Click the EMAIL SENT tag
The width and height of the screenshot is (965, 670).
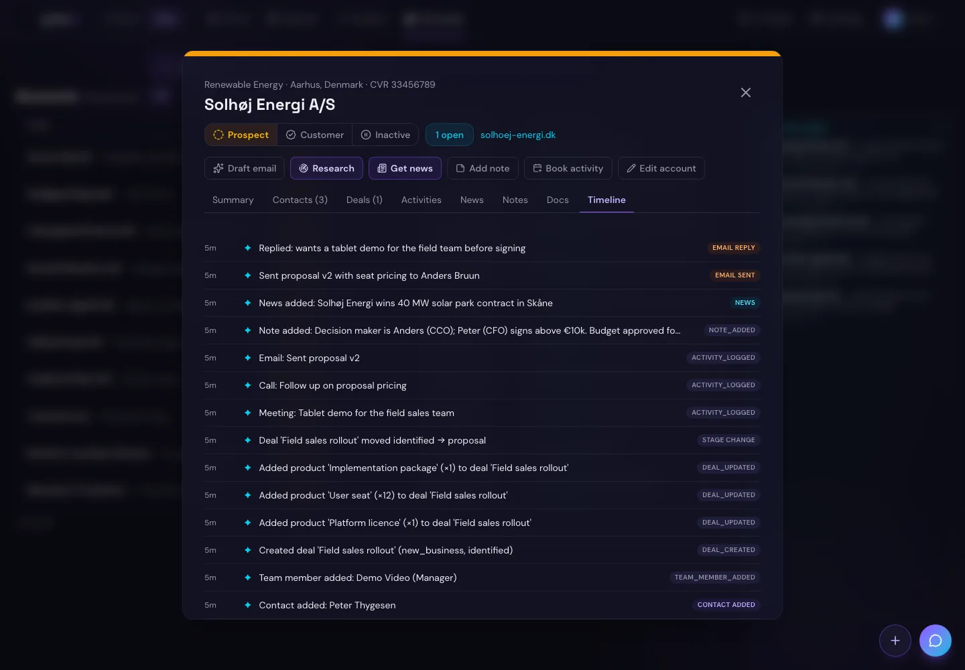[x=734, y=275]
